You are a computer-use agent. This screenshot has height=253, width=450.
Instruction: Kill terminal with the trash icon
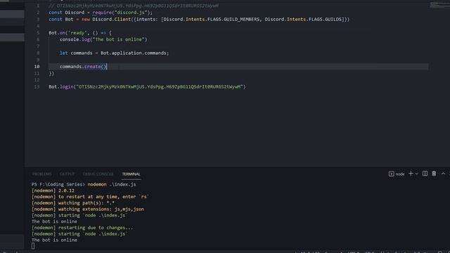(434, 174)
